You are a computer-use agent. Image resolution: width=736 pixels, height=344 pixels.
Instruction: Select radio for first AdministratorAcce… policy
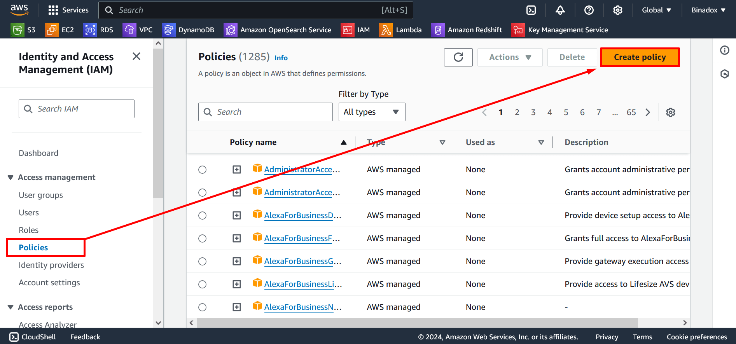202,169
